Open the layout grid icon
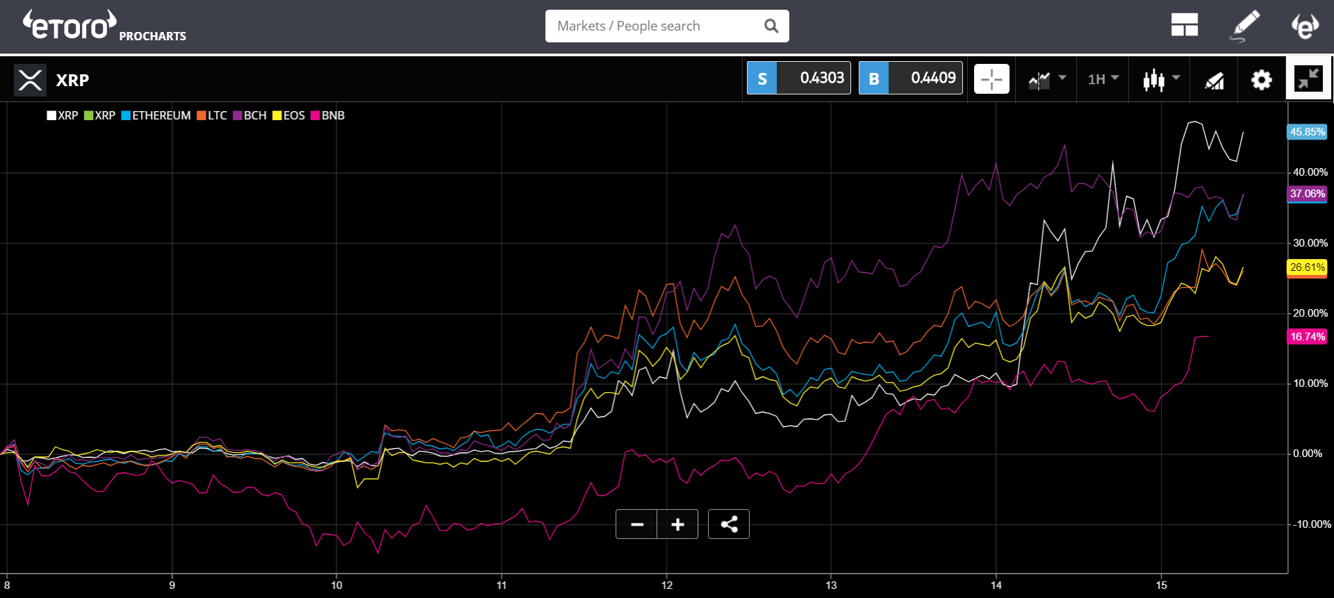This screenshot has width=1334, height=598. click(x=1184, y=25)
